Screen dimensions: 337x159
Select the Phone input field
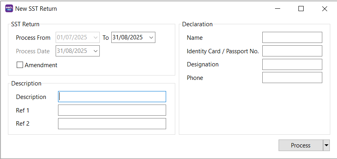292,78
